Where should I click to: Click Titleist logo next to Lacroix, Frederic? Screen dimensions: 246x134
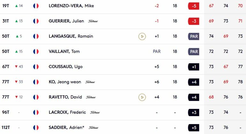[95, 112]
